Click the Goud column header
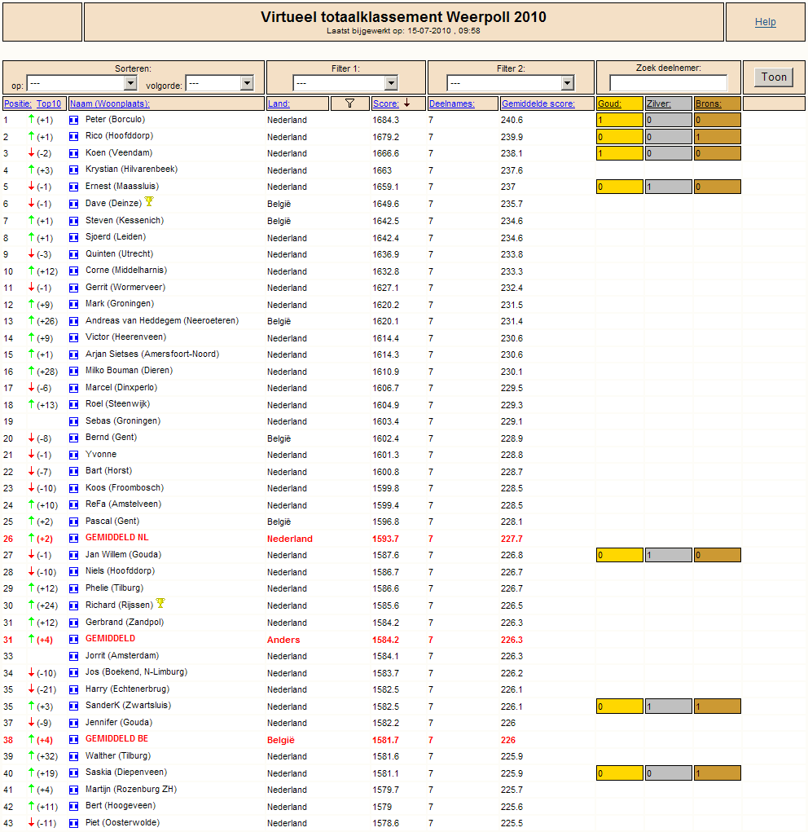808x832 pixels. point(608,103)
